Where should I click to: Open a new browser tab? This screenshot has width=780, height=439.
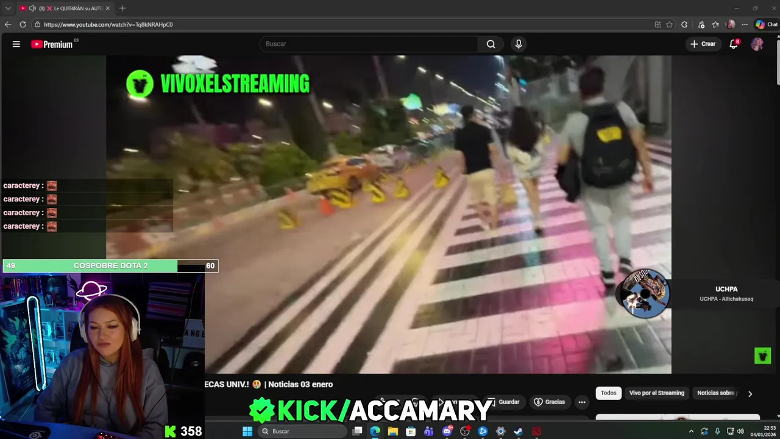coord(122,9)
